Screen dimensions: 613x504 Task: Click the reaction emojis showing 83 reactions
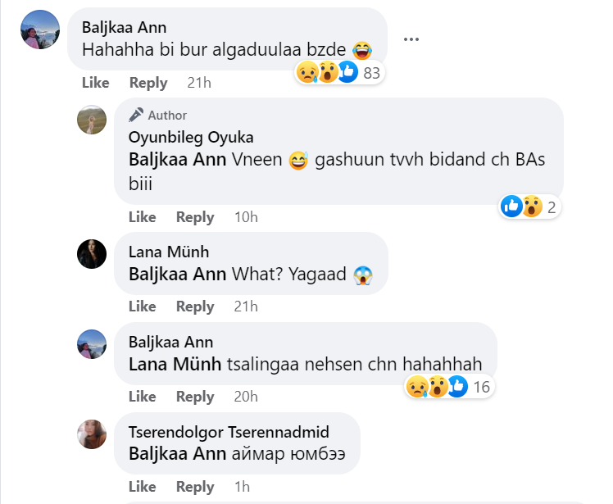(x=338, y=73)
